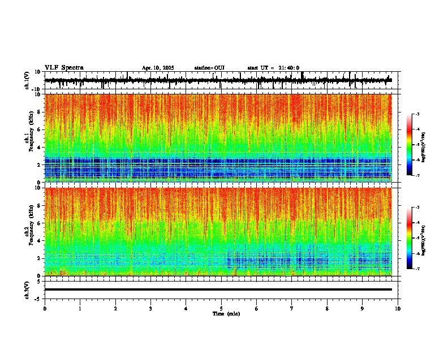Click the ch.1(V) waveform axis label
The height and width of the screenshot is (346, 448).
[x=27, y=80]
